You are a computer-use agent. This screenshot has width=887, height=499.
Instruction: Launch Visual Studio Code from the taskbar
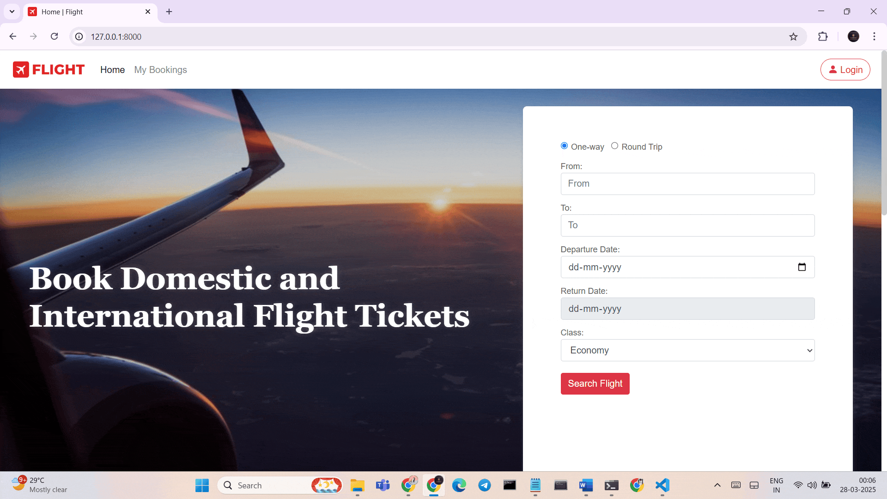[662, 485]
